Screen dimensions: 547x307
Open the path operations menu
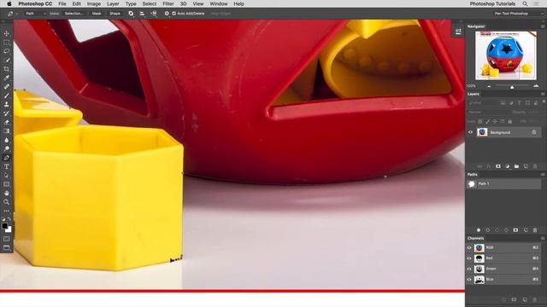pyautogui.click(x=131, y=14)
